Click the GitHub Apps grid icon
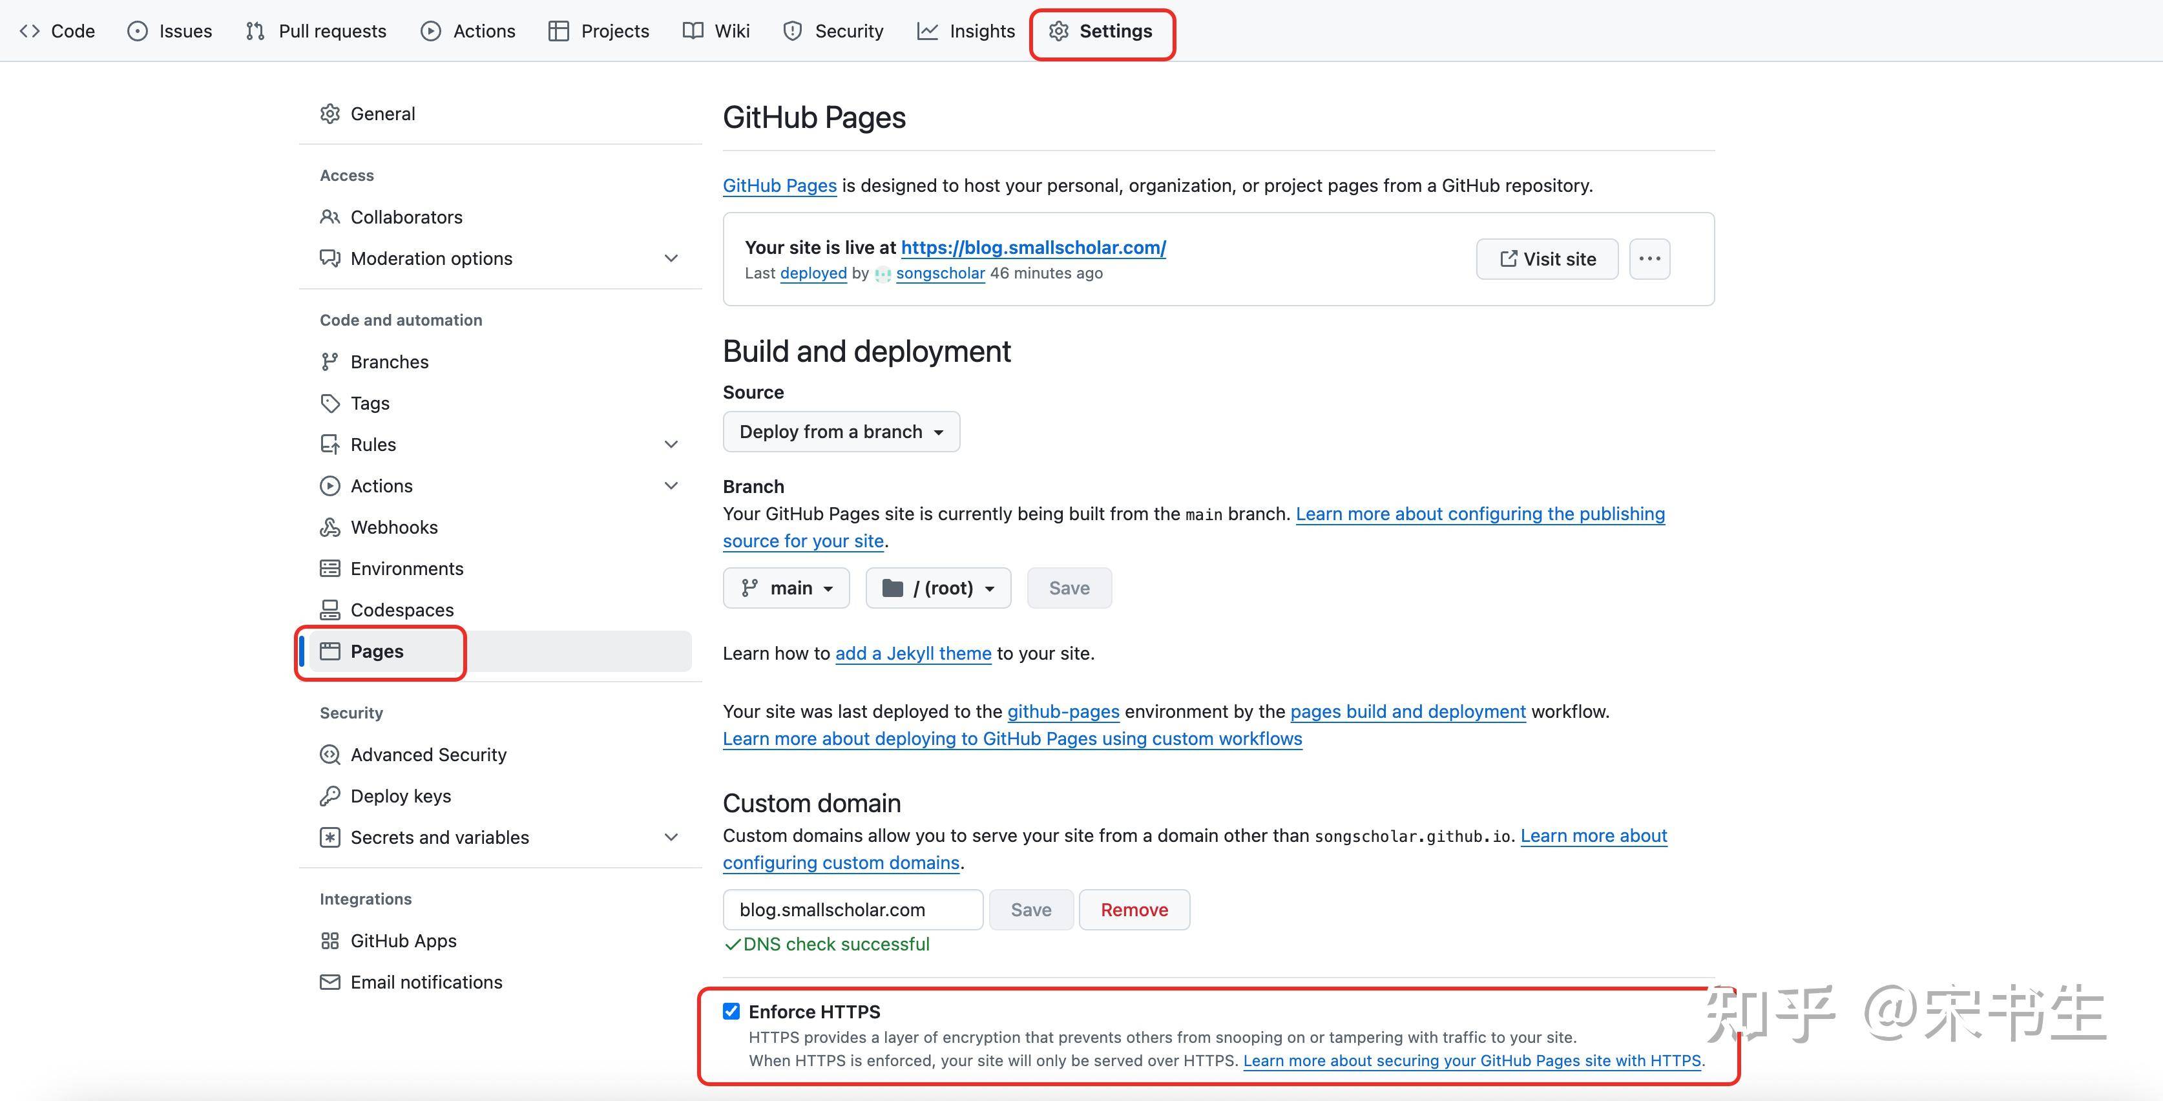This screenshot has height=1101, width=2163. tap(330, 941)
